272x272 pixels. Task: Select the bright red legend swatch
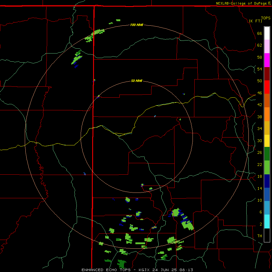267,87
